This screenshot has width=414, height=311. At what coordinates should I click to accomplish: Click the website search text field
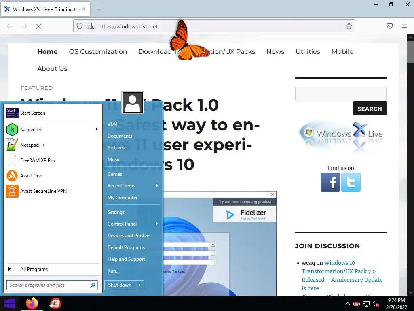(340, 94)
